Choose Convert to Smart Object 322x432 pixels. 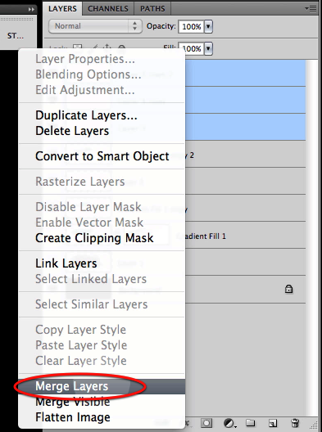click(102, 156)
